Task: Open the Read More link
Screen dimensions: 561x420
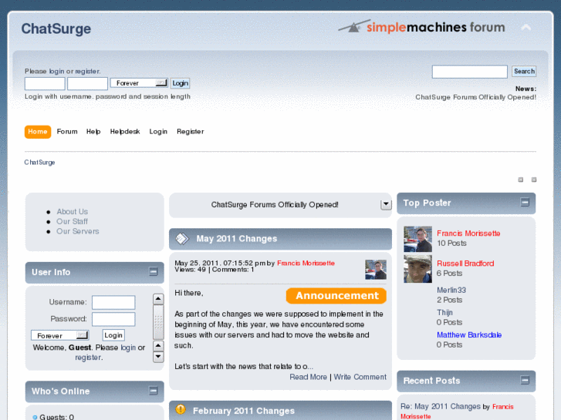Action: pos(308,377)
